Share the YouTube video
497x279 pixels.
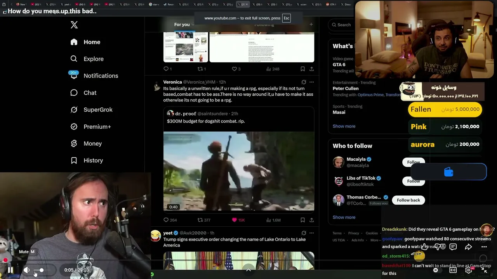click(469, 247)
